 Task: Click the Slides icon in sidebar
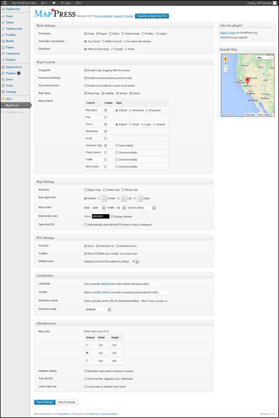tap(3, 22)
